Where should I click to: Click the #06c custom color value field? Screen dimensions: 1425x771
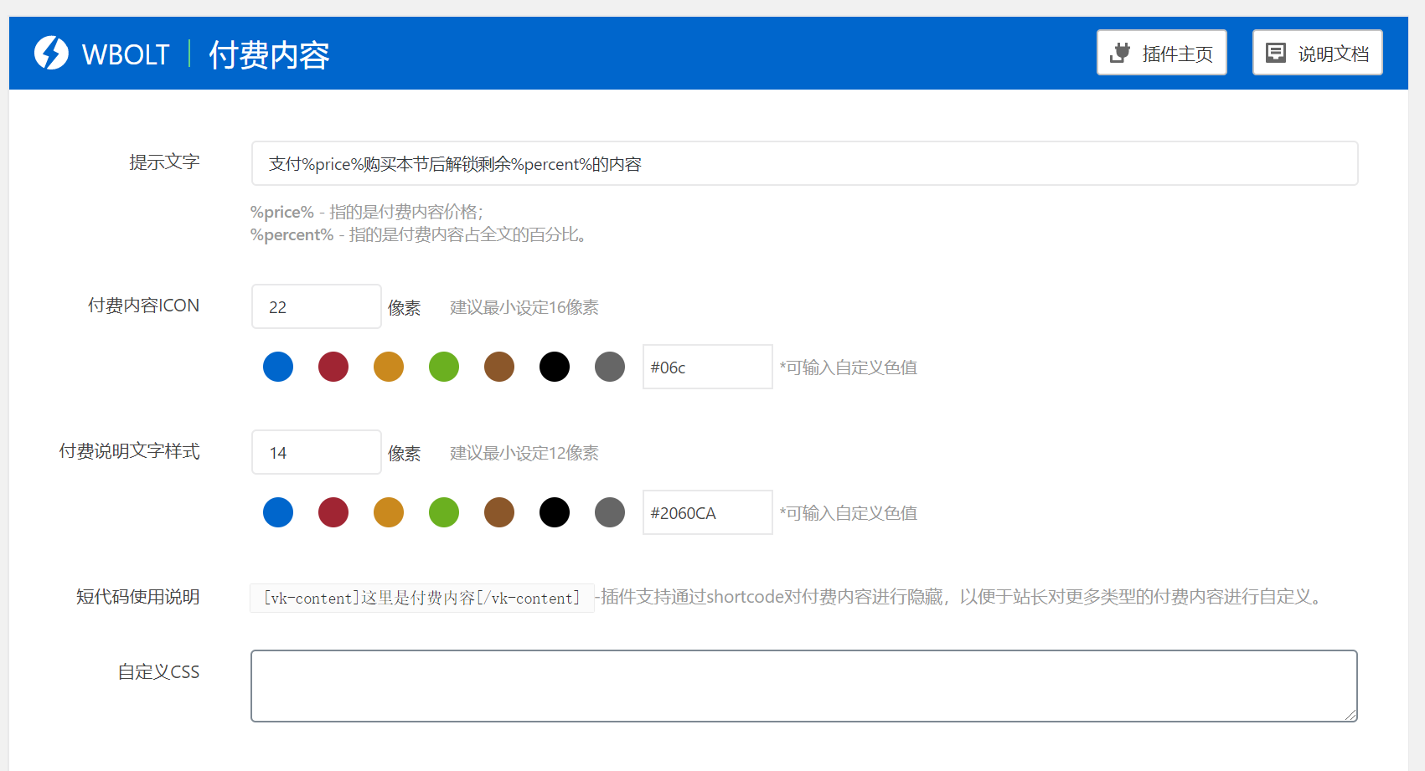click(706, 367)
